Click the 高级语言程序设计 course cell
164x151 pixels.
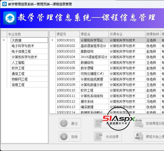click(x=94, y=46)
